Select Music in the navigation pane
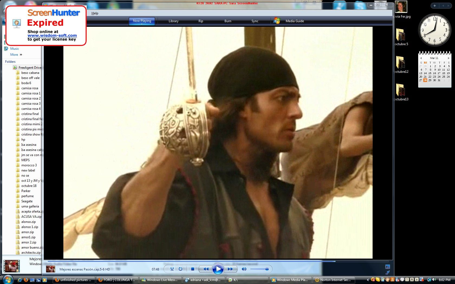455x284 pixels. (15, 49)
